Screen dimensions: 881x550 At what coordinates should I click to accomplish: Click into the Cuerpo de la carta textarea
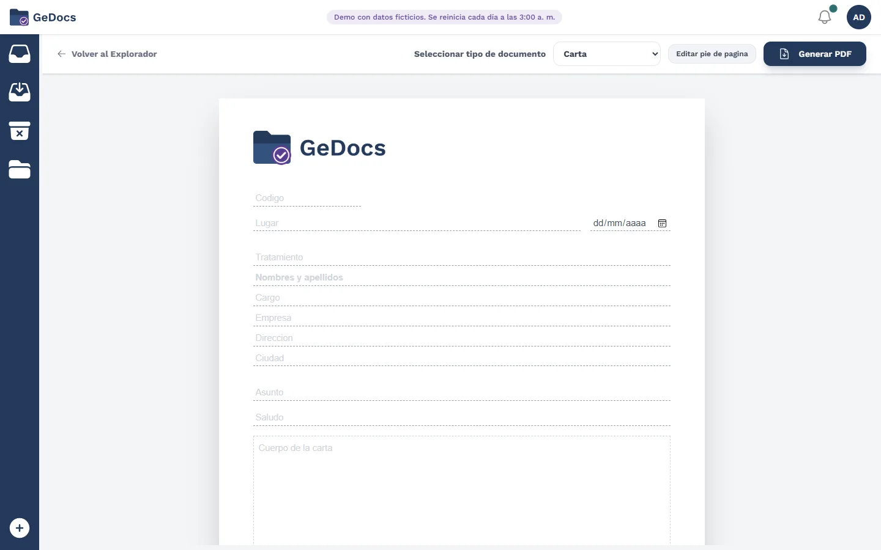click(462, 490)
